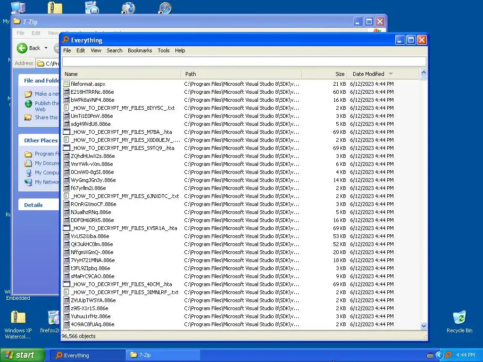Select the _HOW_TO_DECRYPT_MY_FILES_S9TQ9_.hta icon
483x362 pixels.
[66, 148]
